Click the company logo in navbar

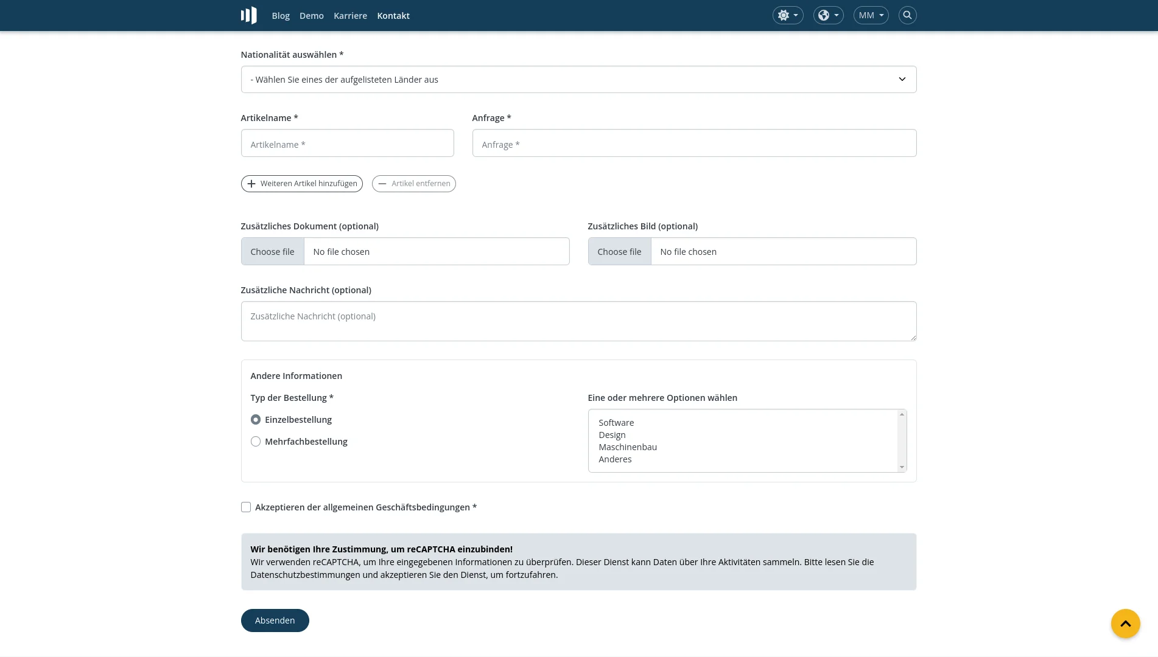coord(248,15)
